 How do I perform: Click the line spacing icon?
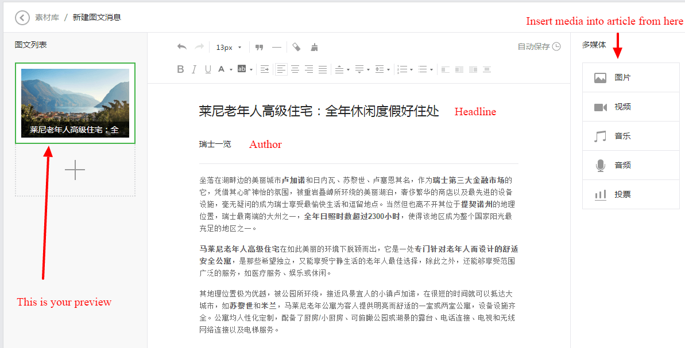[x=379, y=69]
